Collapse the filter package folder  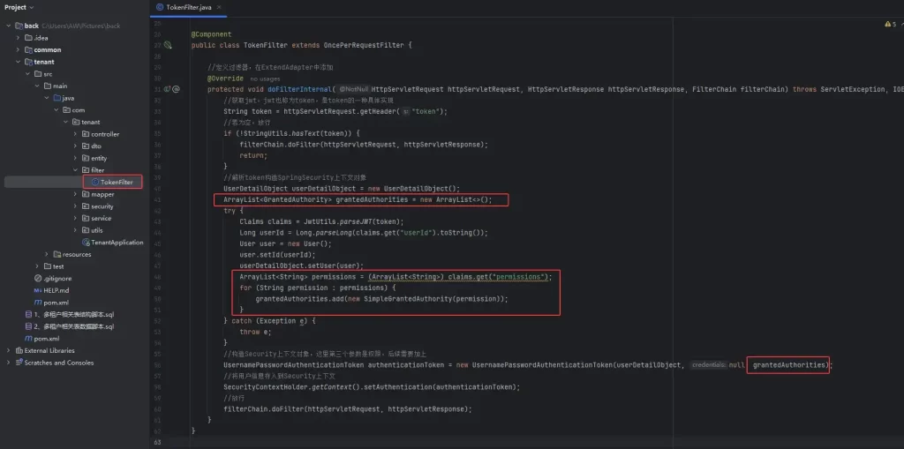point(76,170)
